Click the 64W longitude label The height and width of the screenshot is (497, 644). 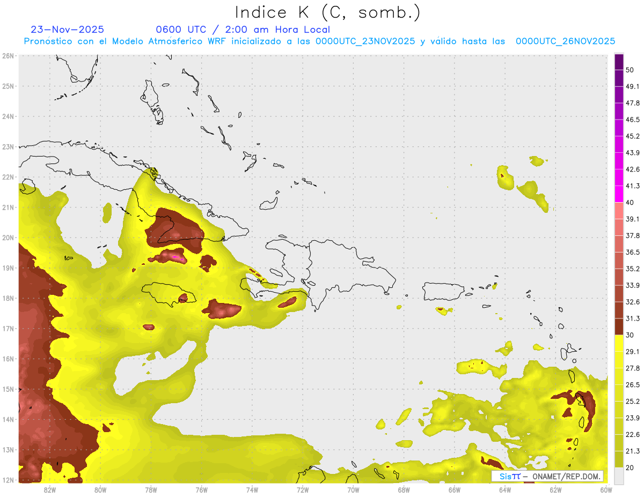click(x=505, y=489)
